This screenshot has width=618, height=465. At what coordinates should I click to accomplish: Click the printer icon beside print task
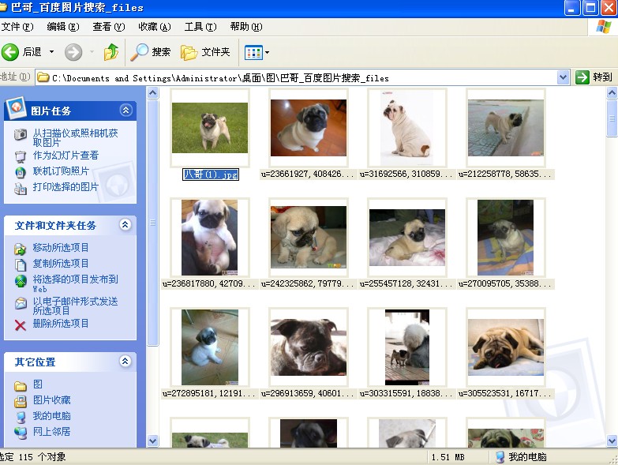point(20,189)
